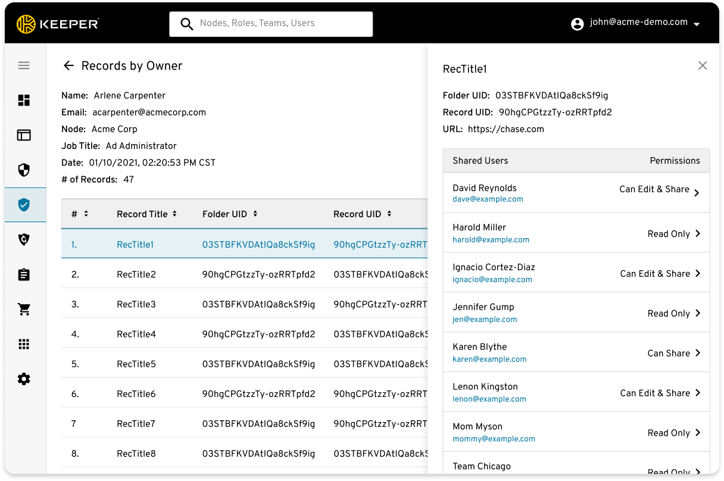Screen dimensions: 724x481
Task: Click Mom Myson name in shared users
Action: [477, 426]
